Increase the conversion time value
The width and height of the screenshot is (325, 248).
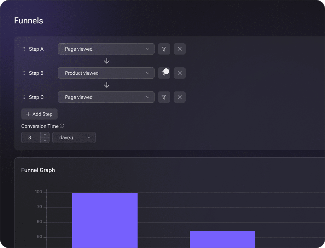point(45,135)
